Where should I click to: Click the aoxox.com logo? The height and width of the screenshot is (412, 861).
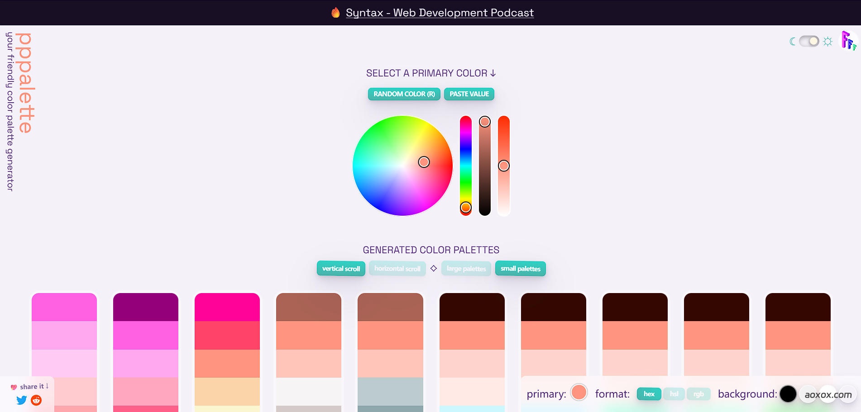(828, 394)
